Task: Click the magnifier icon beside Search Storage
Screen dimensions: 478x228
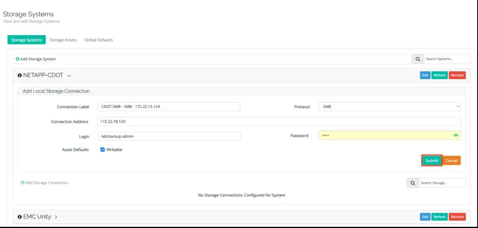Action: click(413, 183)
